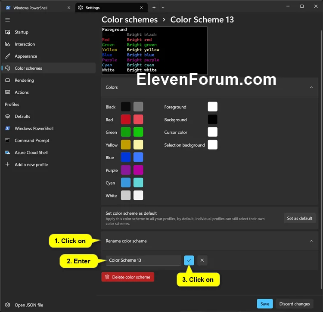Click the plus icon for new profile
Image resolution: width=323 pixels, height=312 pixels.
coord(8,164)
